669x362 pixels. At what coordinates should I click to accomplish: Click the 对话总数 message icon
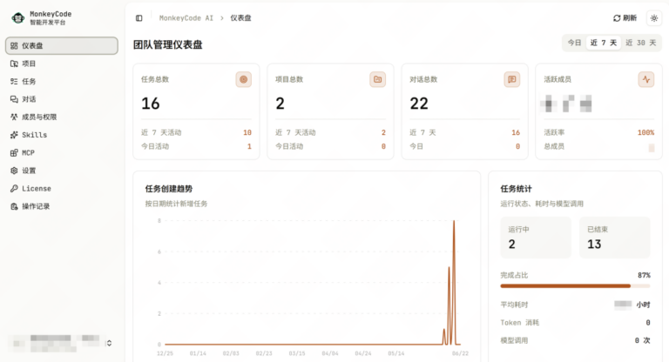[x=512, y=79]
